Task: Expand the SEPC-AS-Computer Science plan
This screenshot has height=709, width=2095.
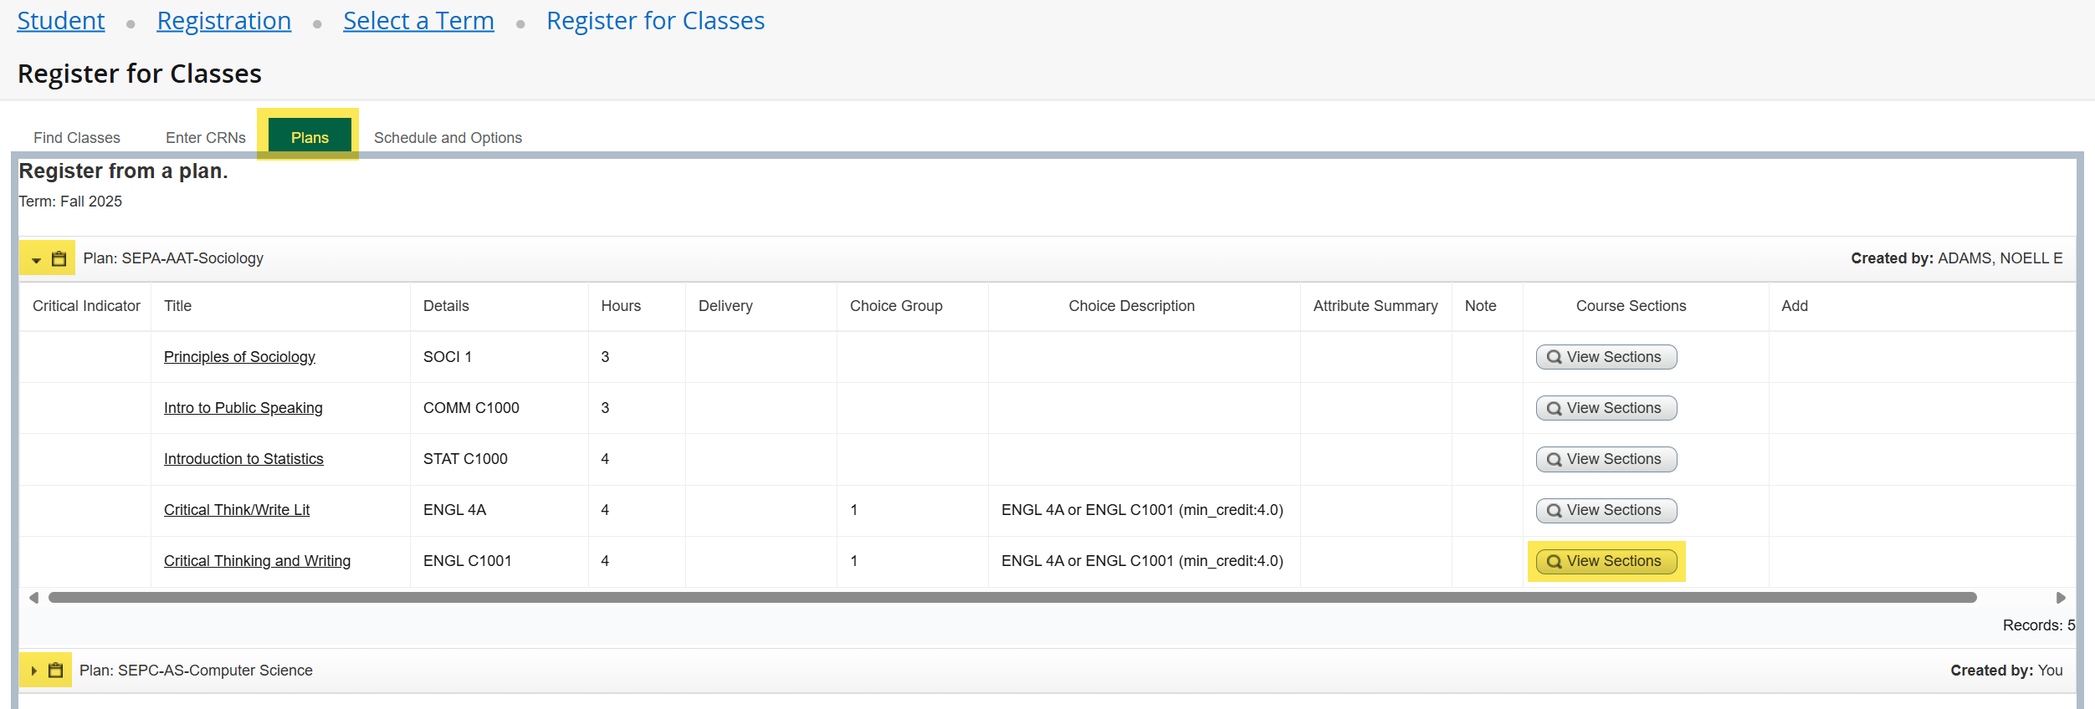Action: click(33, 671)
